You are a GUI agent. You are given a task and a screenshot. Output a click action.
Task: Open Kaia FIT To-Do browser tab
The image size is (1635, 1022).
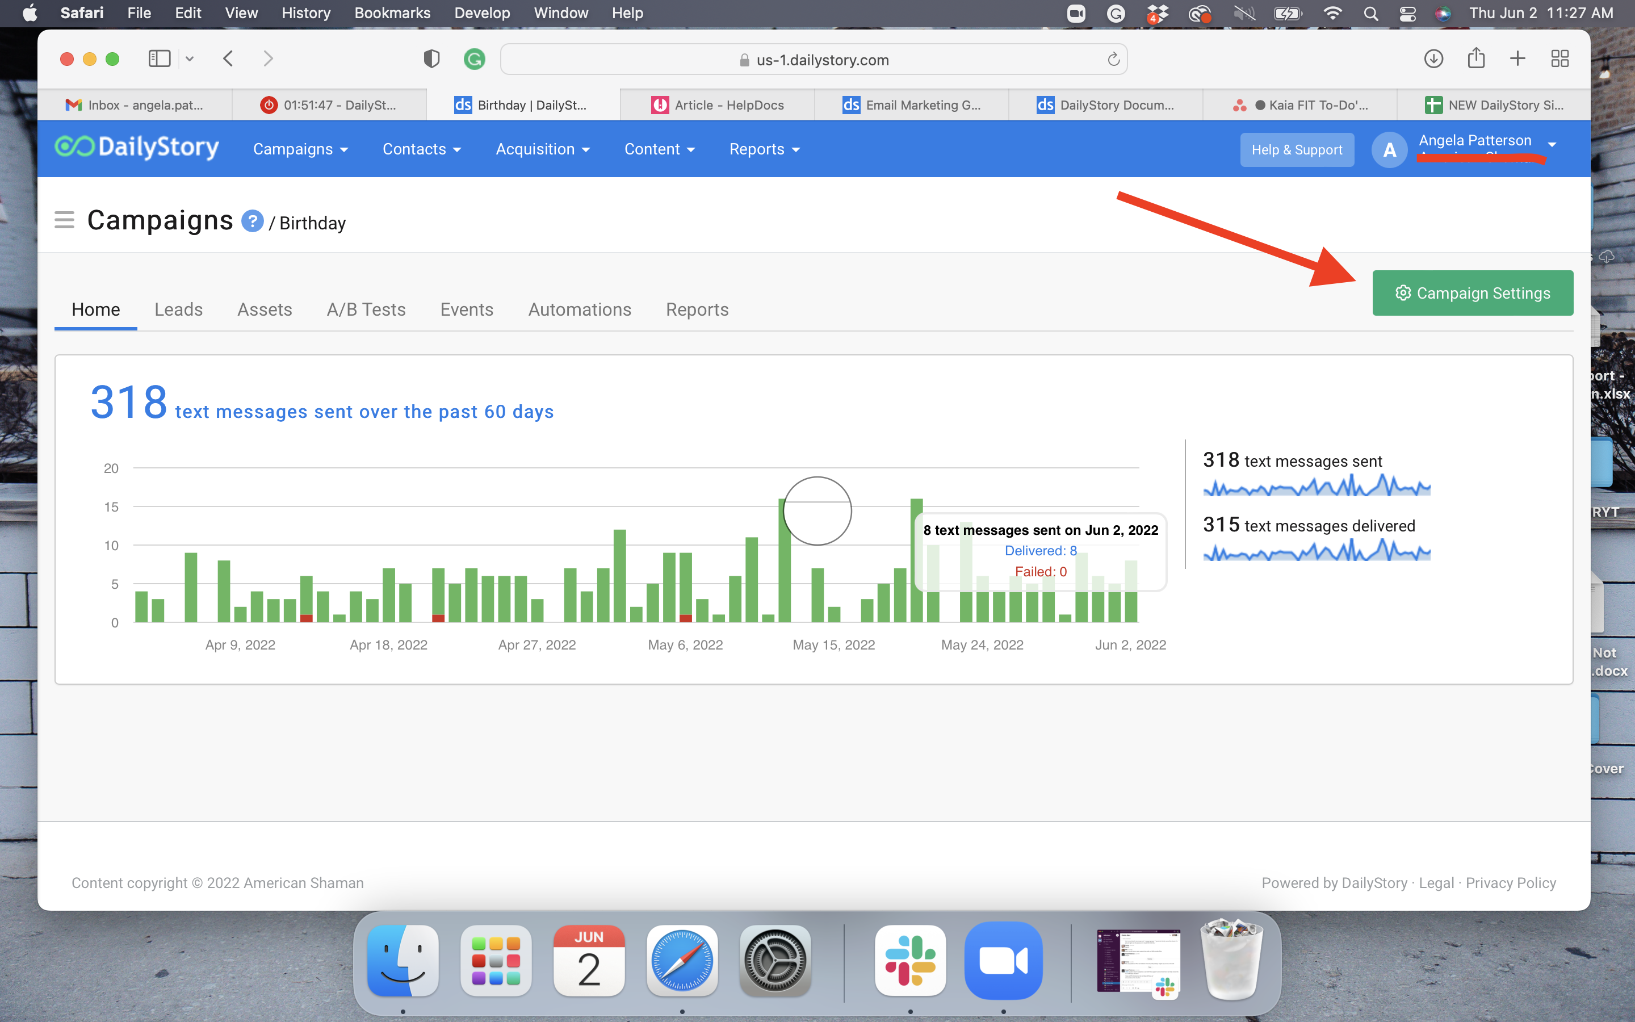(x=1300, y=105)
